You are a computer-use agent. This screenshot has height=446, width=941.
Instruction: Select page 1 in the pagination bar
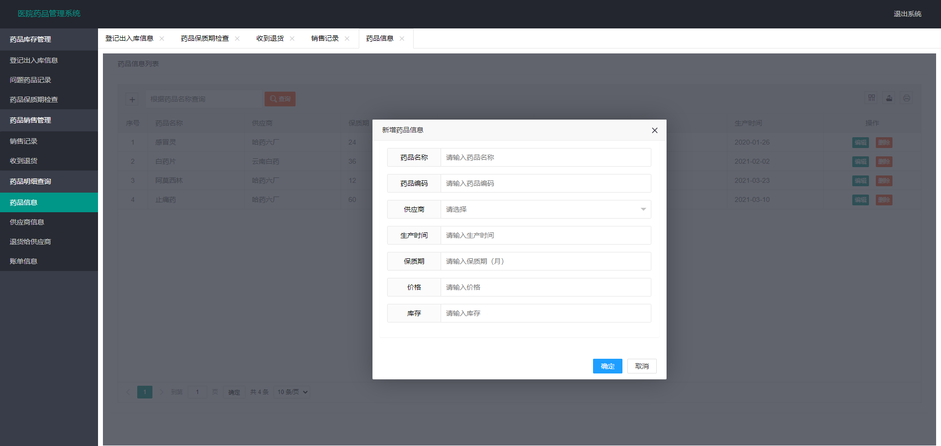coord(145,392)
